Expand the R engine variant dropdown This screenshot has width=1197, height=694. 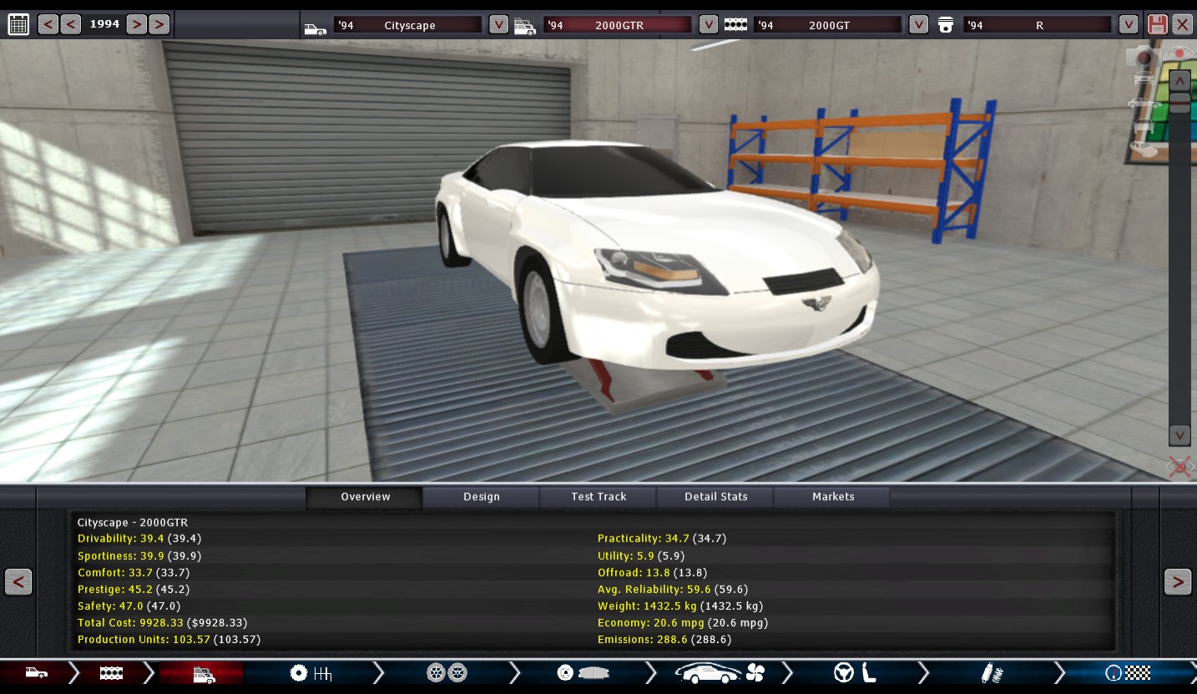(x=1129, y=24)
